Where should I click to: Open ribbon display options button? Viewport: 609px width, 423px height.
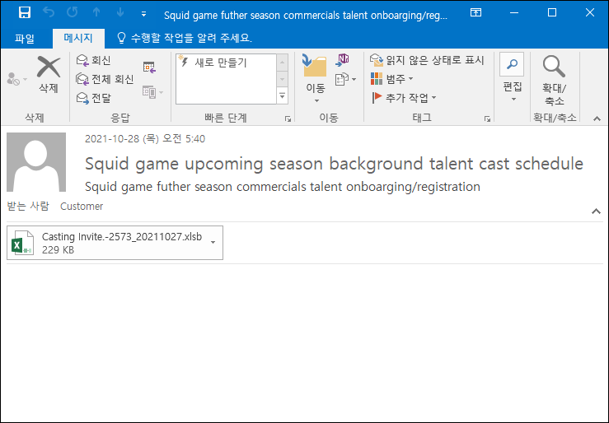coord(475,13)
